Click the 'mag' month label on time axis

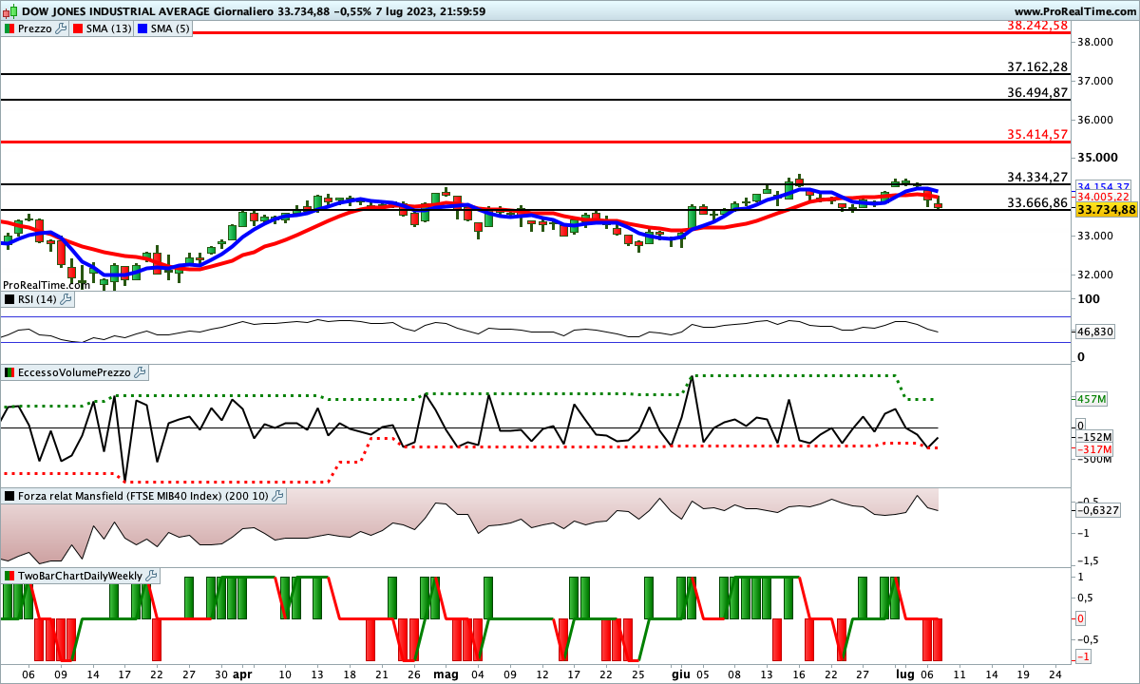tap(445, 674)
